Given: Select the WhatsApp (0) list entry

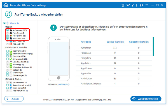Looking at the screenshot, I should click(x=18, y=65).
